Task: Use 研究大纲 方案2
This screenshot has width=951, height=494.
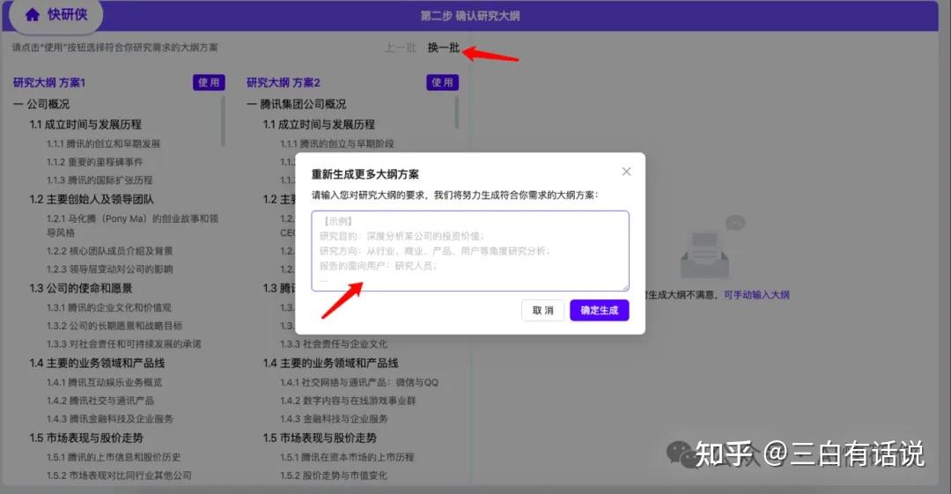Action: (442, 83)
